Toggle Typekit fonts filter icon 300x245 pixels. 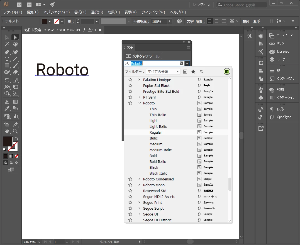[185, 72]
